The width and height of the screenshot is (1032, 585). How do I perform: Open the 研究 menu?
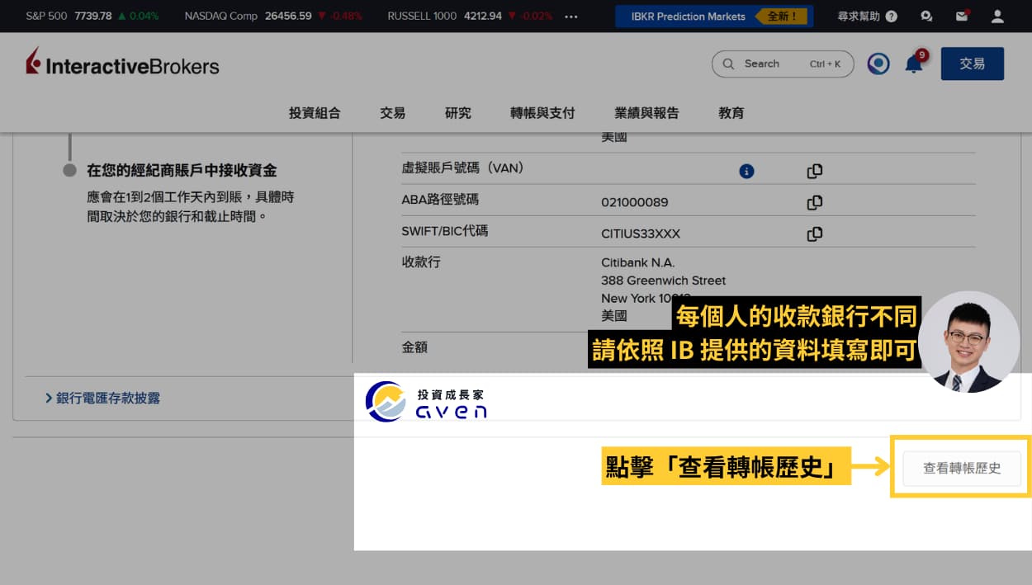pyautogui.click(x=458, y=113)
